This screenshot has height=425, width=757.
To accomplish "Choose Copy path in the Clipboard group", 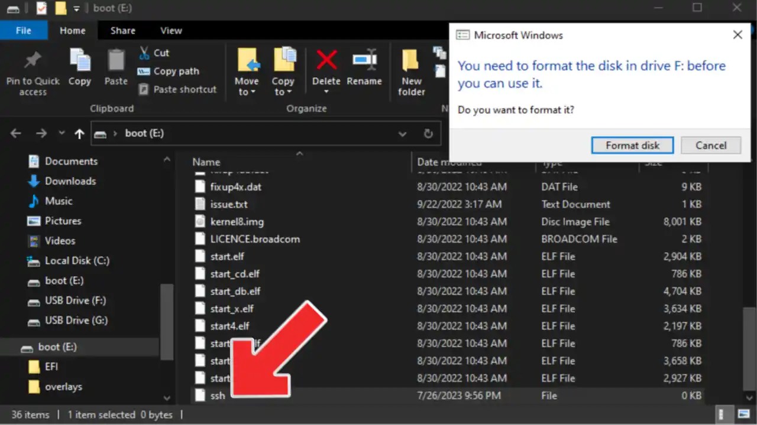I will click(169, 71).
